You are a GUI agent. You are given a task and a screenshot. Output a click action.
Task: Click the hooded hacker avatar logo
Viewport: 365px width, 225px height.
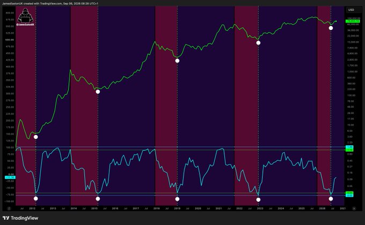click(x=25, y=16)
